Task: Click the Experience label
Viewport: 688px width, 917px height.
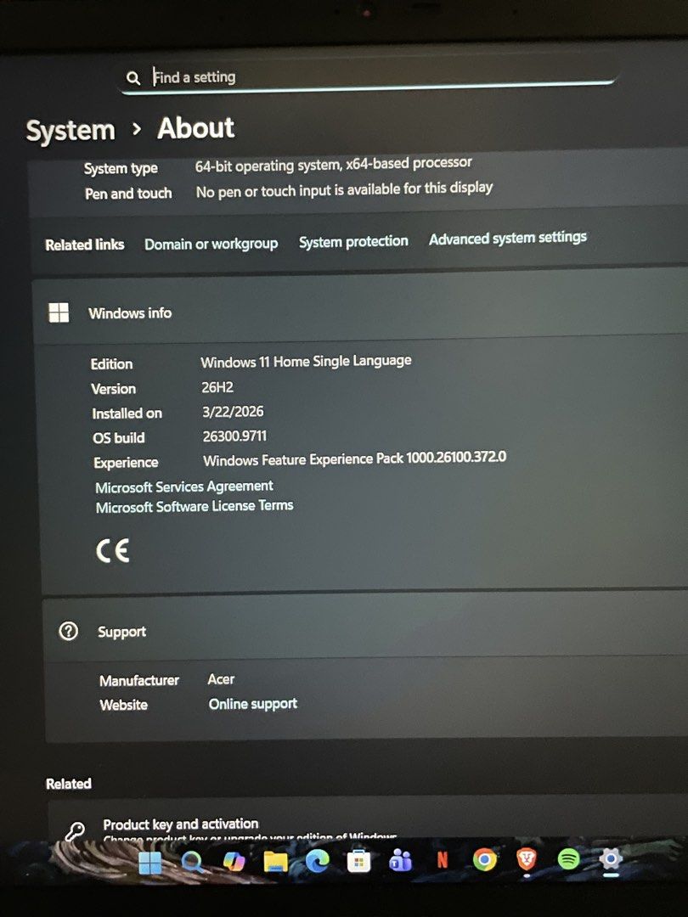Action: [126, 463]
